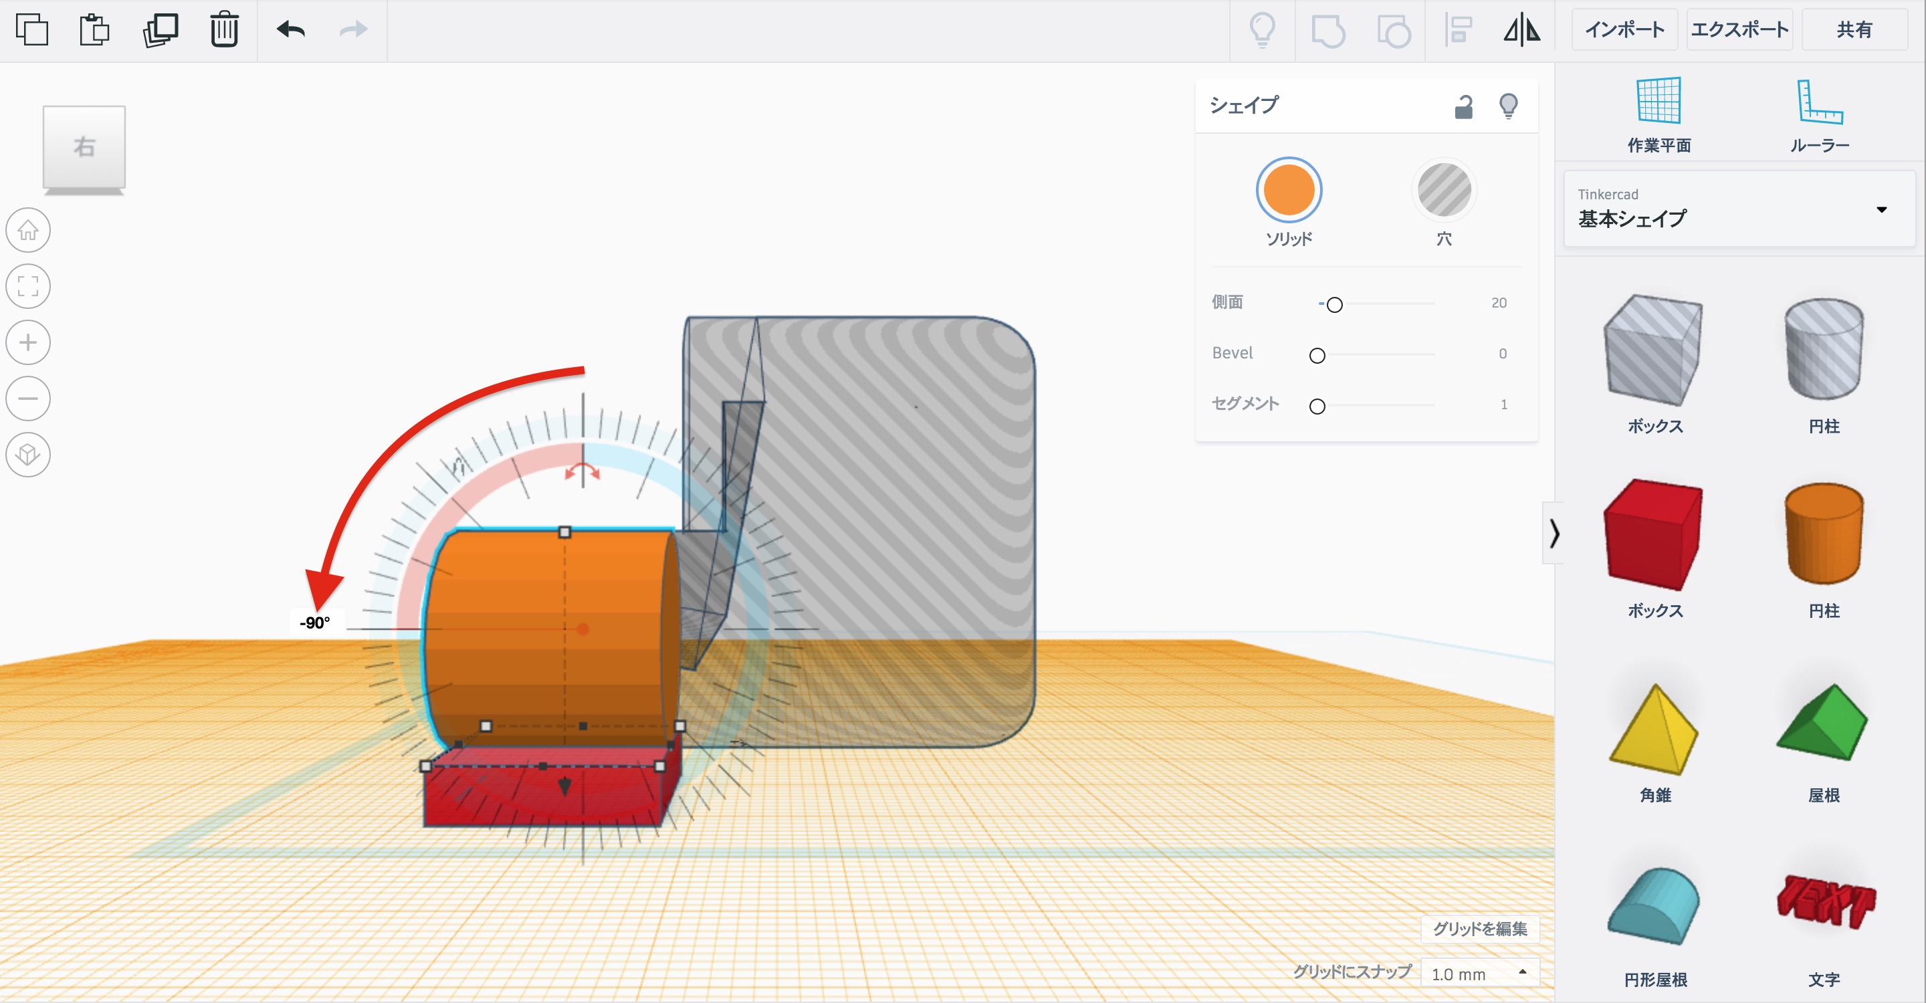Delete selection with the trash icon
1926x1003 pixels.
pos(223,30)
